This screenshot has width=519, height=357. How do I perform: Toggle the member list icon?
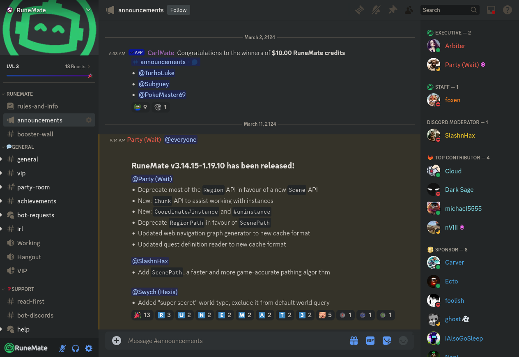tap(409, 10)
